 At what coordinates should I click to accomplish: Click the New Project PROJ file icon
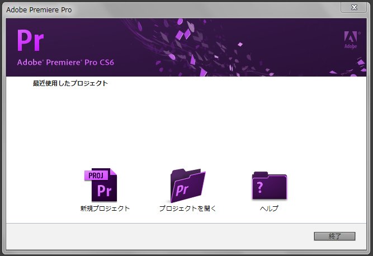[x=101, y=184]
